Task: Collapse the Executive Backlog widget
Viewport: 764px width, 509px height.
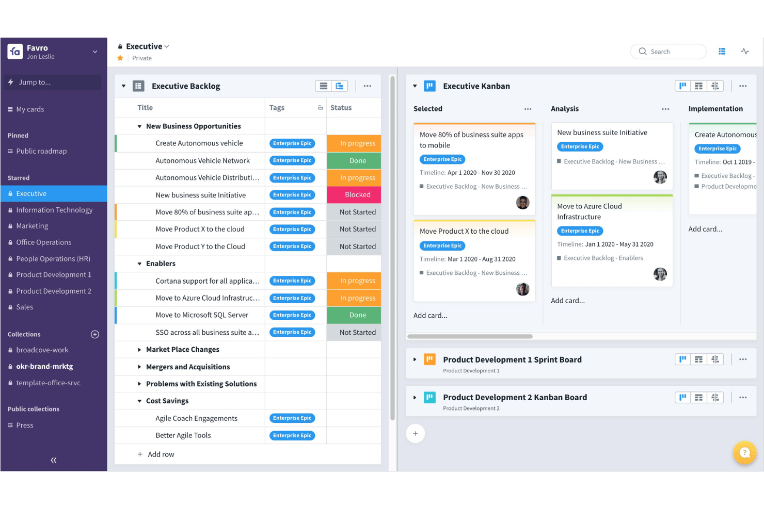Action: pos(124,86)
